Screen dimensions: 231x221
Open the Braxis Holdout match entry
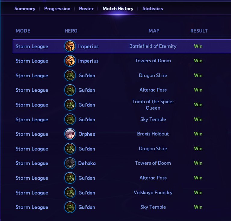pyautogui.click(x=153, y=134)
